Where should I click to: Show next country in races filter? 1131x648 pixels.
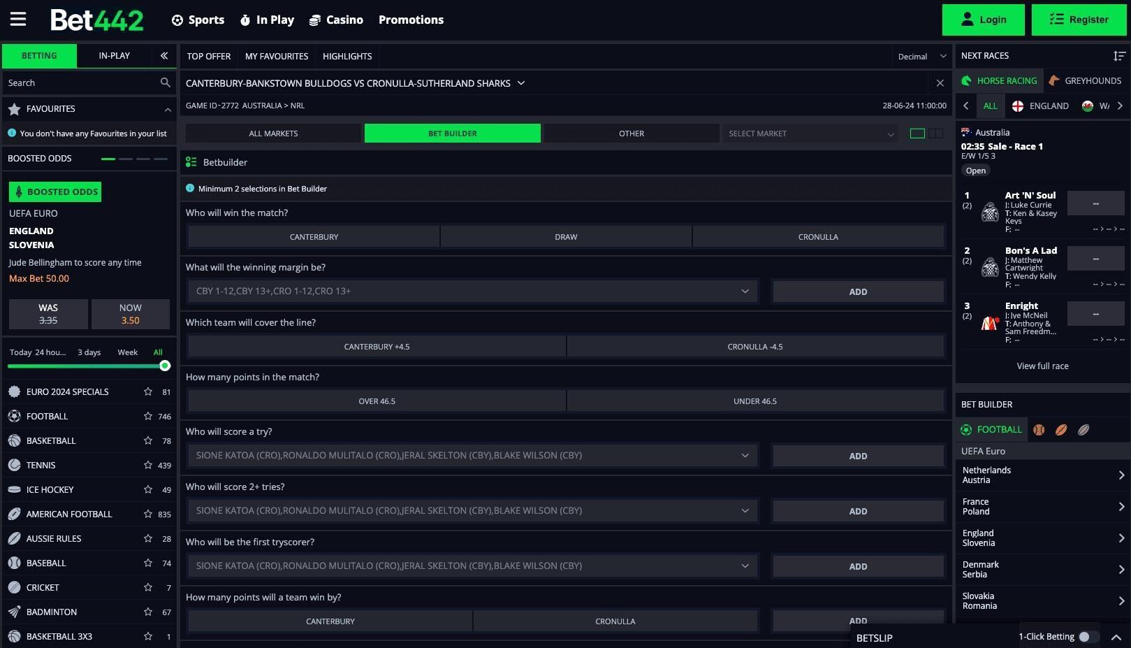click(x=1120, y=106)
